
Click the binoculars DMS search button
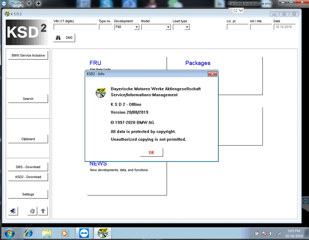[64, 38]
